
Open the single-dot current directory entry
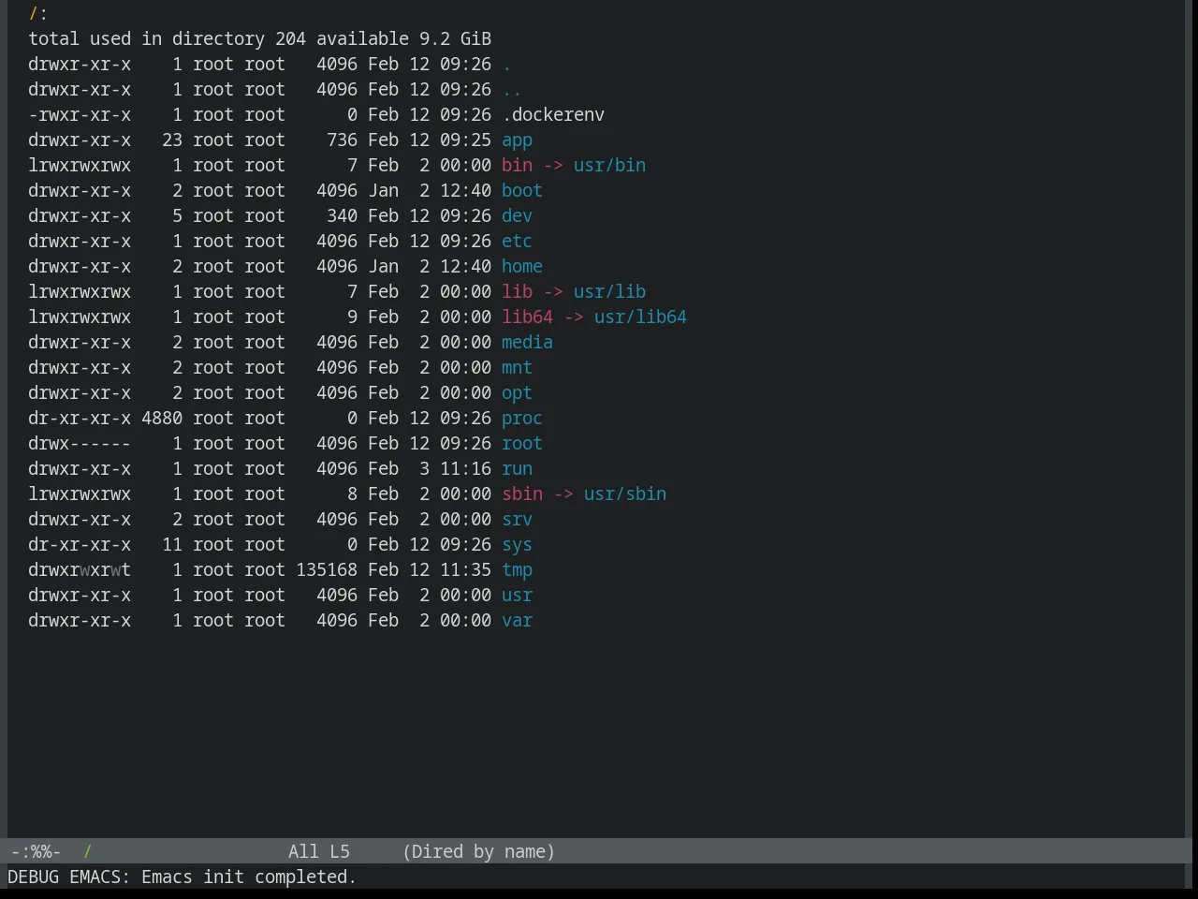point(506,65)
